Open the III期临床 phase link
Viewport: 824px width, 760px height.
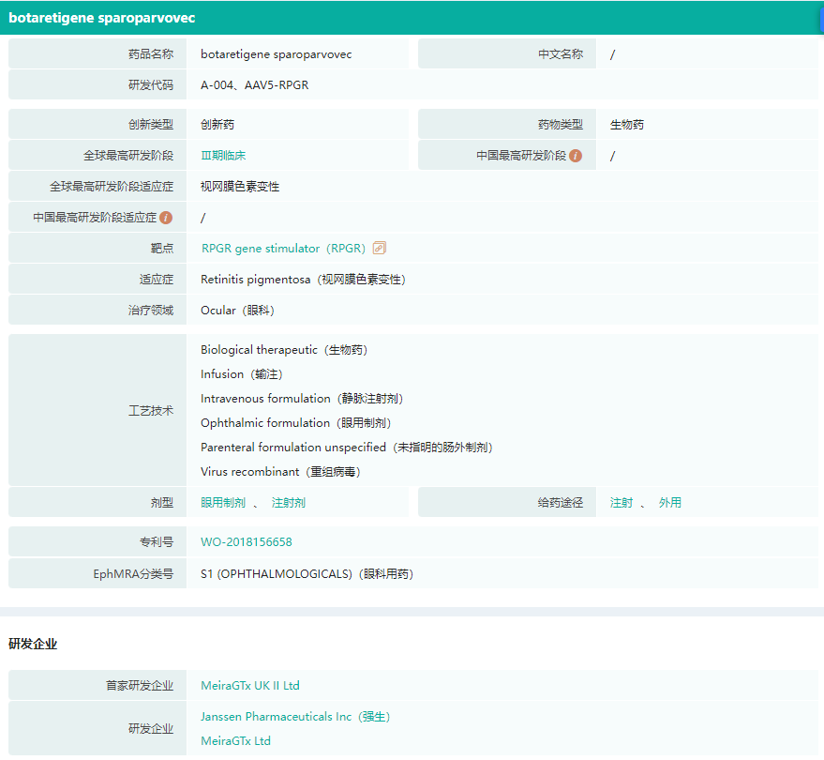coord(223,156)
